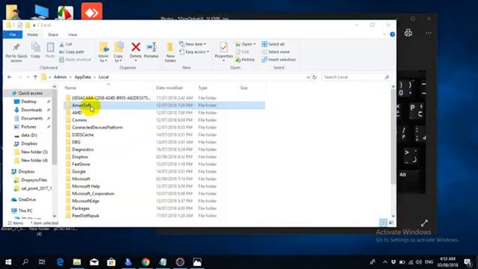Open the New item dropdown
The width and height of the screenshot is (478, 269).
193,44
